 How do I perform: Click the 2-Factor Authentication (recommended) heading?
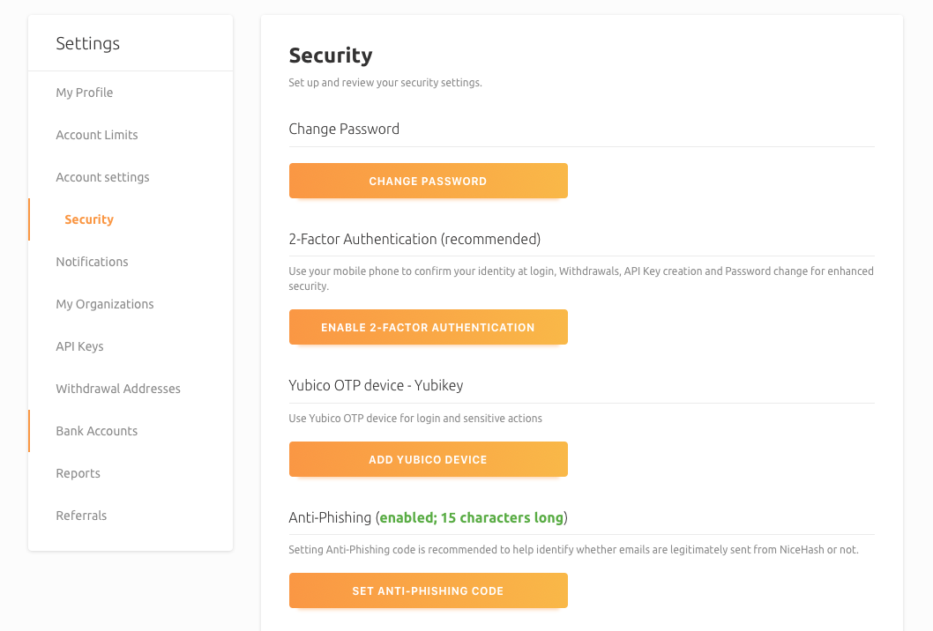tap(414, 239)
